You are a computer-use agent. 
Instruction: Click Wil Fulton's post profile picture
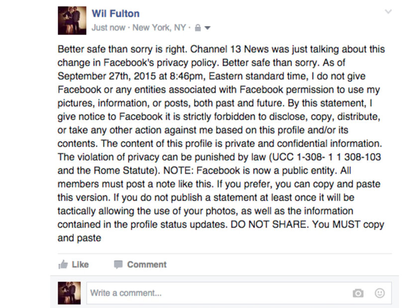pos(72,20)
